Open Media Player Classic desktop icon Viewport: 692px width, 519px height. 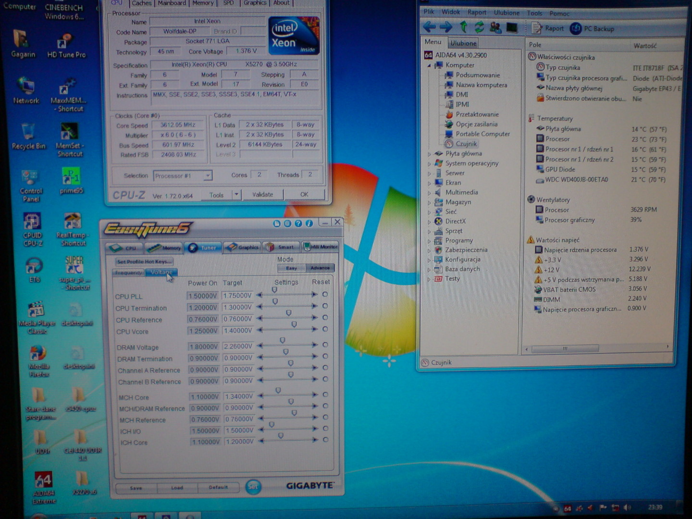pyautogui.click(x=37, y=318)
